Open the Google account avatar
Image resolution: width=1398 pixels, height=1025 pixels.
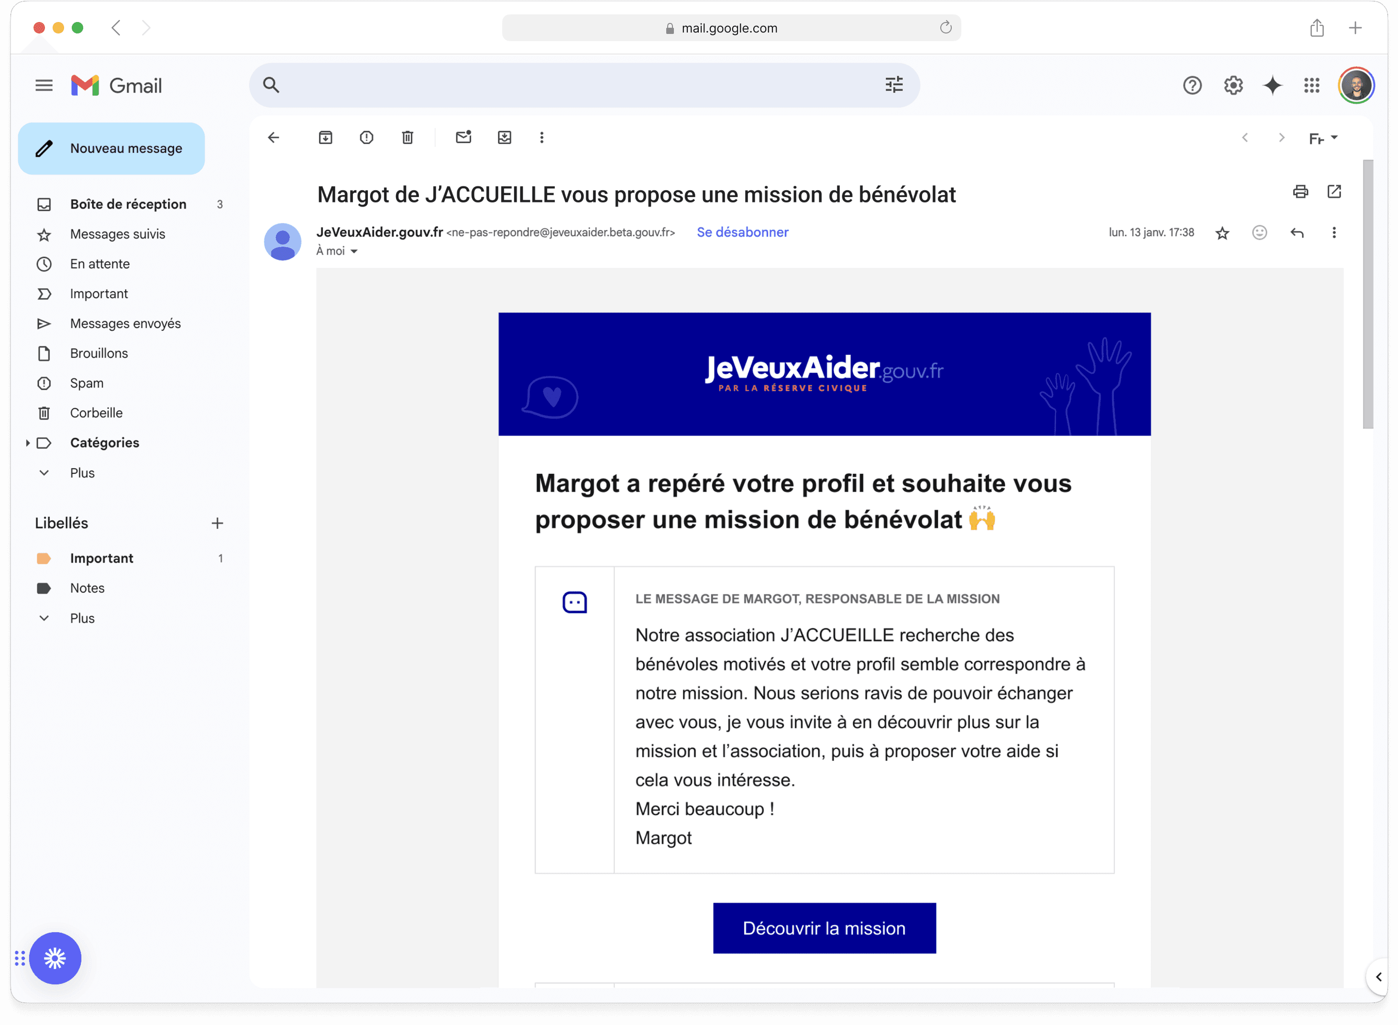tap(1356, 86)
